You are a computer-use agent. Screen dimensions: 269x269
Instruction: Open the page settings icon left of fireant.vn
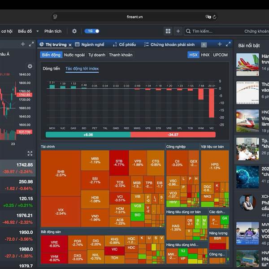click(x=55, y=17)
